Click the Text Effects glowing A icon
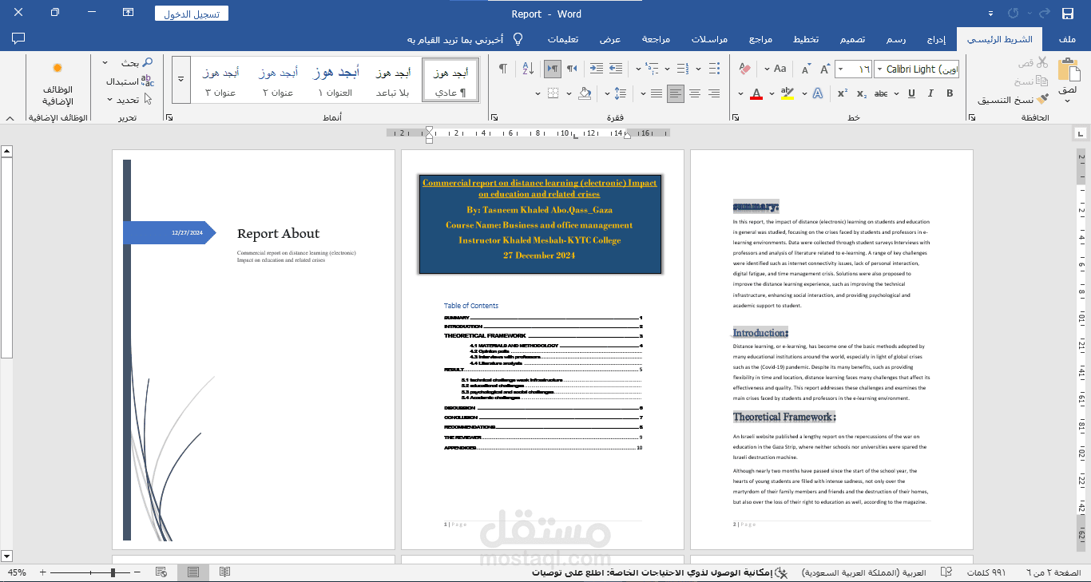This screenshot has height=582, width=1091. [818, 93]
